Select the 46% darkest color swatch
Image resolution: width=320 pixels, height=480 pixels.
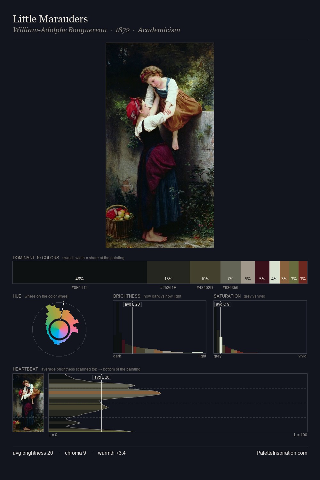pos(80,272)
